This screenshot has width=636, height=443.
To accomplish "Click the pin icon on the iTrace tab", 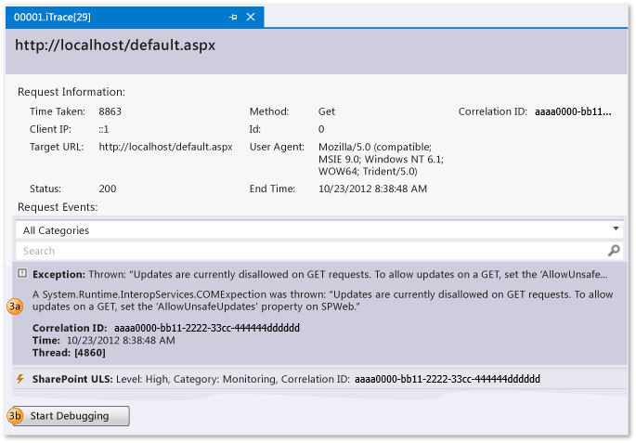I will tap(233, 18).
